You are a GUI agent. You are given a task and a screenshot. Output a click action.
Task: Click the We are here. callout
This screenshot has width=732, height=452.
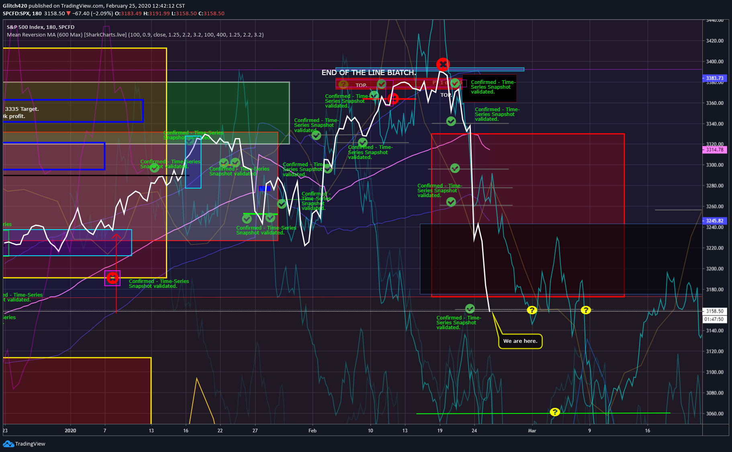[x=520, y=341]
